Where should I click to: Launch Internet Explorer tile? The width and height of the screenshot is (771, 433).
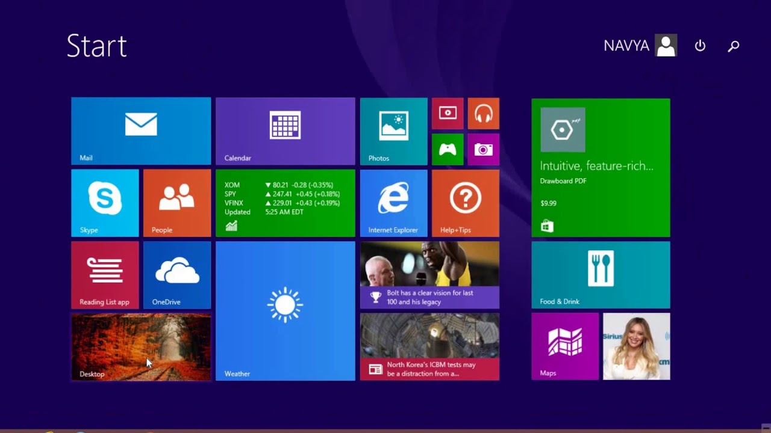tap(394, 203)
